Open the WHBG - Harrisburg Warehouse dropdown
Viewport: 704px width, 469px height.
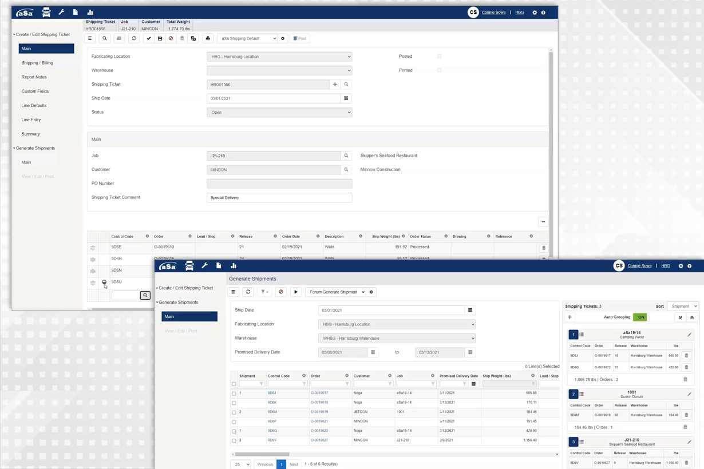coord(397,338)
